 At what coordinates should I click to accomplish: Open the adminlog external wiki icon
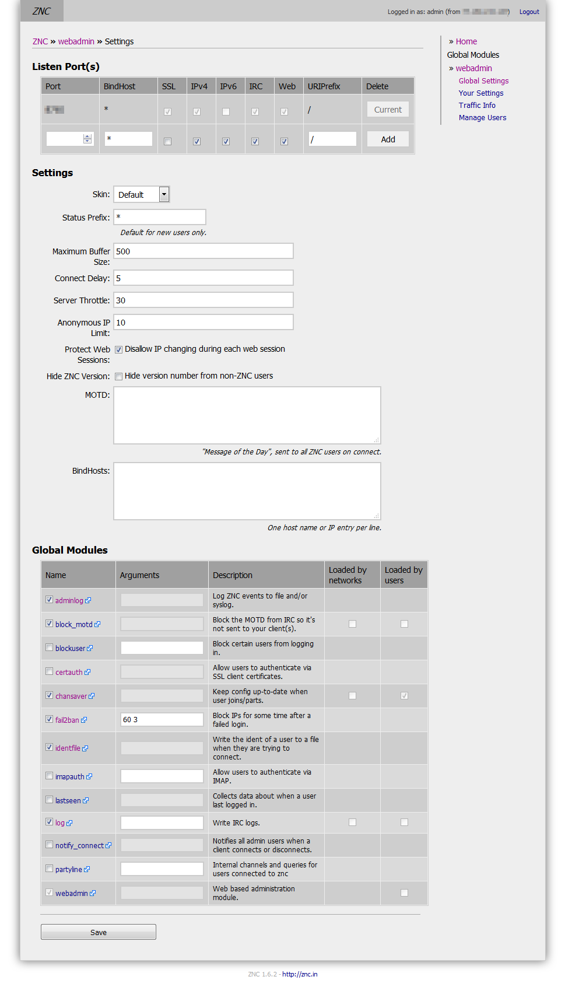(x=88, y=600)
